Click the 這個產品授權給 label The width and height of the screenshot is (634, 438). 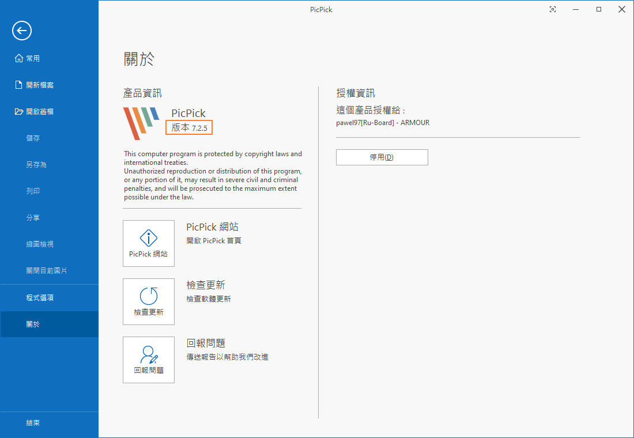click(371, 110)
